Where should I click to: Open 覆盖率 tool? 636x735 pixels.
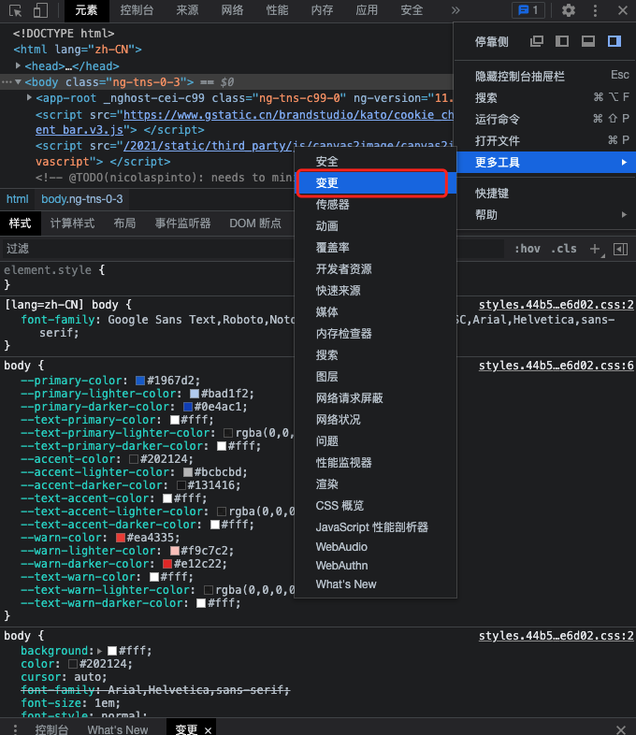pyautogui.click(x=375, y=248)
